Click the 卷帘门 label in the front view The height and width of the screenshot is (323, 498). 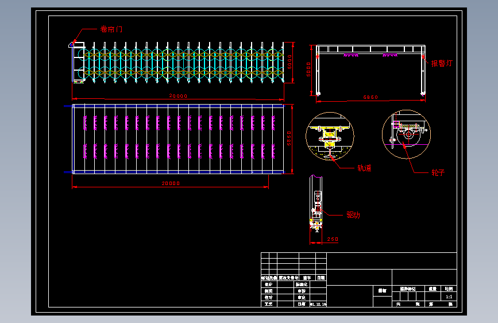pyautogui.click(x=111, y=29)
